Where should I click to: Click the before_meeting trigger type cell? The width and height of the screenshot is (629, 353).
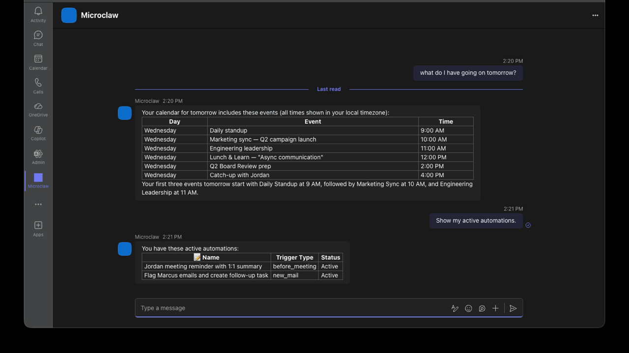tap(294, 266)
